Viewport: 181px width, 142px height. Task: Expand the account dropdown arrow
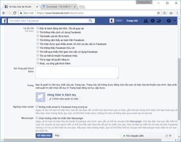tap(175, 21)
